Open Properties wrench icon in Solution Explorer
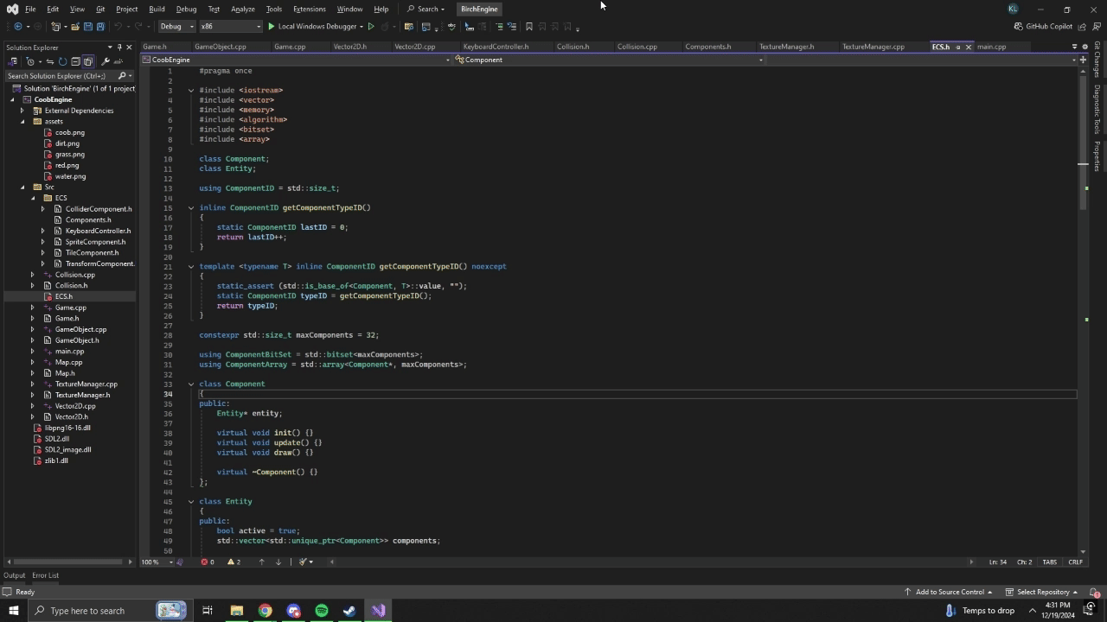 coord(106,61)
